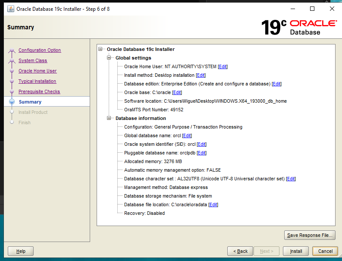Image resolution: width=342 pixels, height=261 pixels.
Task: Edit the Oracle system identifier (SID)
Action: [201, 144]
